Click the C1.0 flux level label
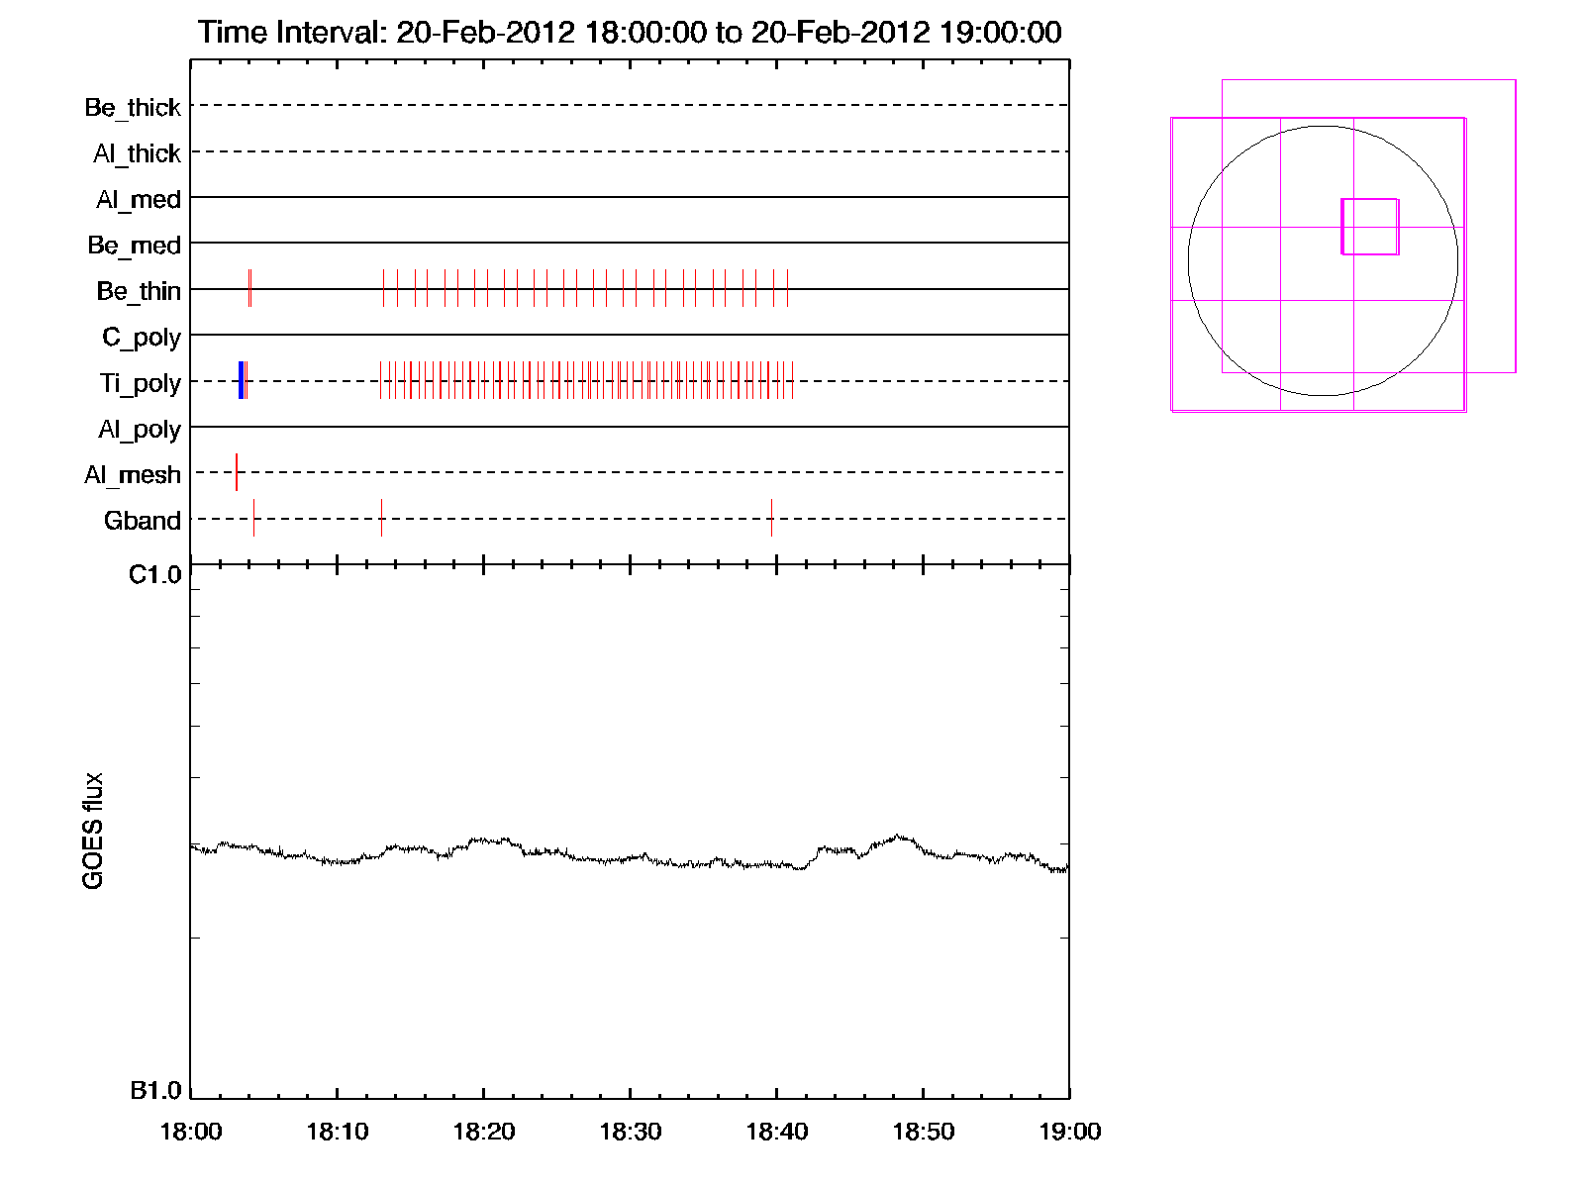 click(155, 575)
